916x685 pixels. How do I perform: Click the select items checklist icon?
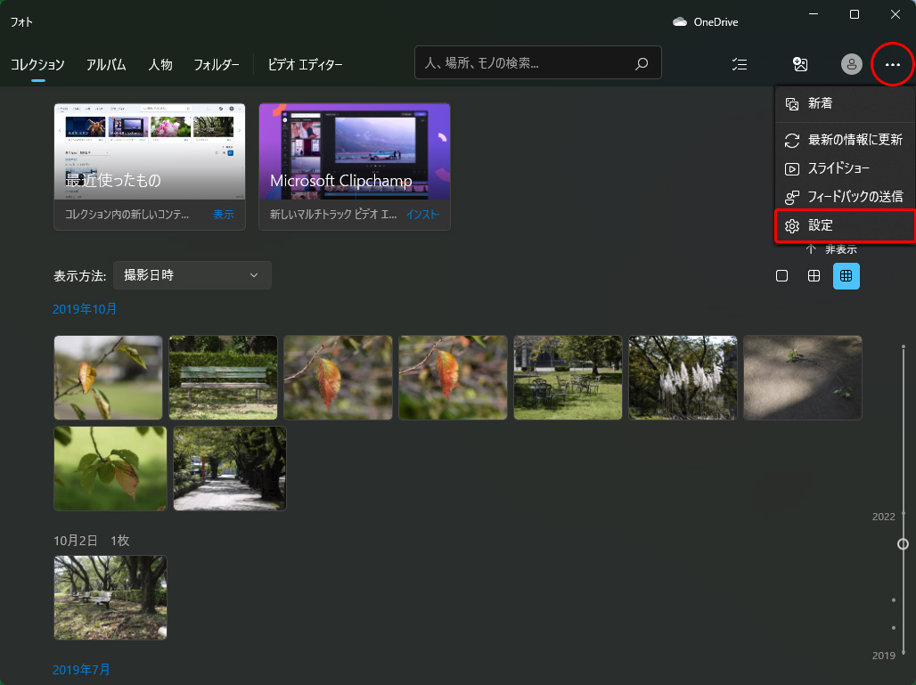pyautogui.click(x=739, y=64)
